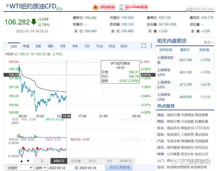Click the double-arrow icon before the WTI title
The height and width of the screenshot is (171, 217).
click(x=7, y=6)
